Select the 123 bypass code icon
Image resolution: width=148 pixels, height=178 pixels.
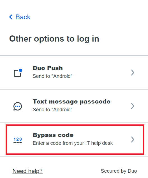coord(18,140)
